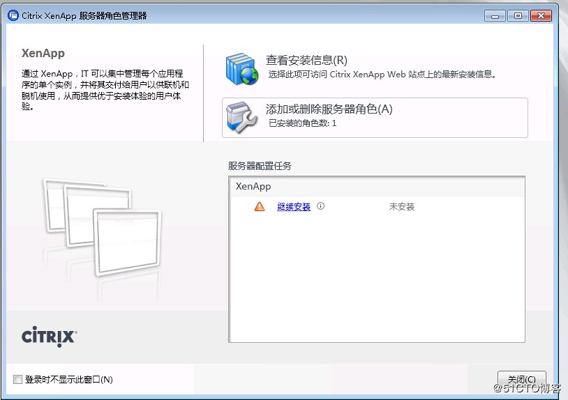Click the info circle beside 继续安装
Image resolution: width=568 pixels, height=400 pixels.
tap(320, 206)
